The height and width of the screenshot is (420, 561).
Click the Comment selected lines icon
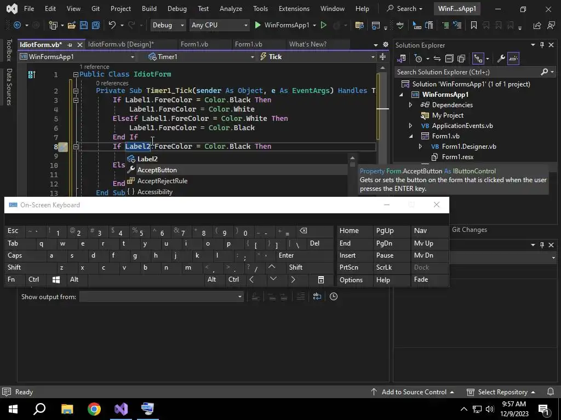(445, 25)
